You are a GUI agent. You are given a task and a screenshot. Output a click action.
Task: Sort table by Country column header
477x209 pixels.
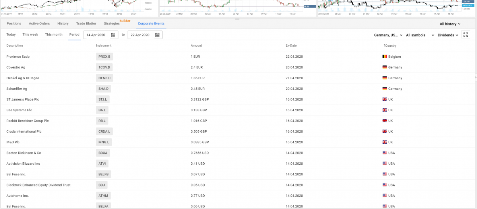point(390,46)
